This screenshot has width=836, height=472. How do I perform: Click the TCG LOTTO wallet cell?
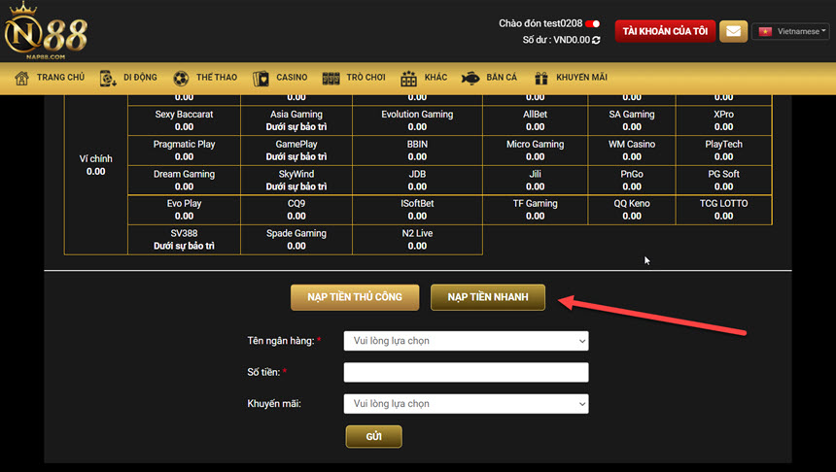point(723,210)
